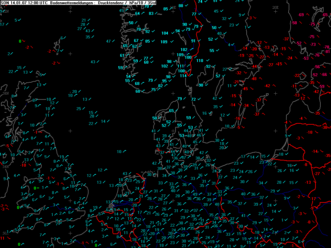This screenshot has width=331, height=248.
Task: Click the rising-pressure symbol next to 110
Action: pyautogui.click(x=207, y=60)
